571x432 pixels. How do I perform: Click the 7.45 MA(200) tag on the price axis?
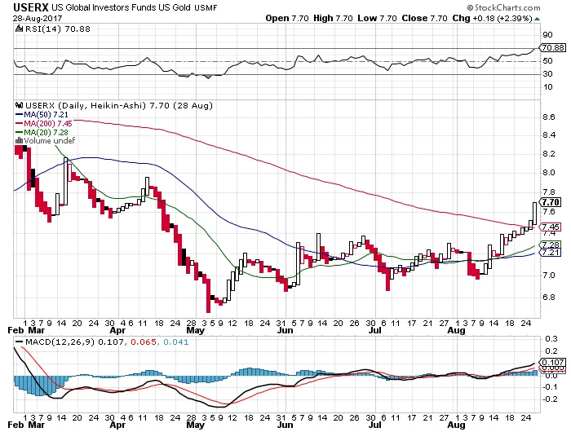point(551,227)
